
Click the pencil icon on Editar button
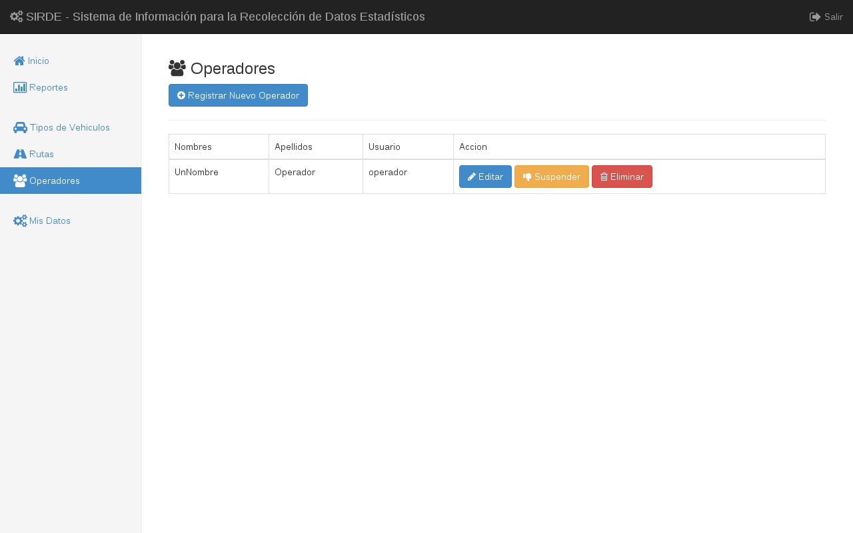click(x=472, y=177)
